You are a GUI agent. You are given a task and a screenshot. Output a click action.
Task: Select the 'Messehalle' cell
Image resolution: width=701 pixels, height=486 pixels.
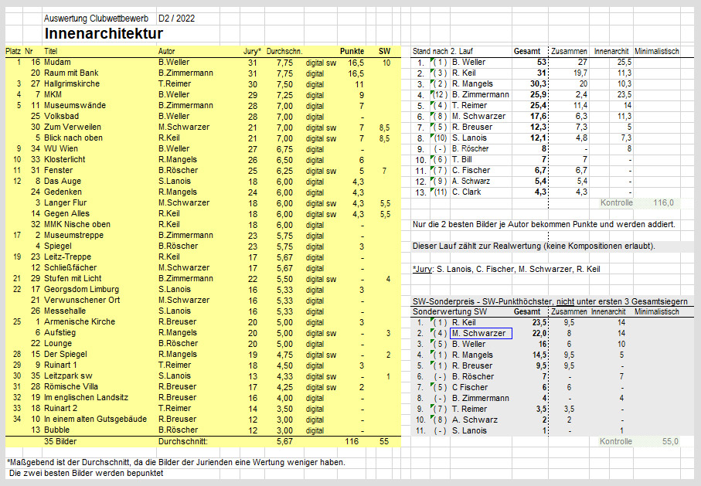coord(65,311)
